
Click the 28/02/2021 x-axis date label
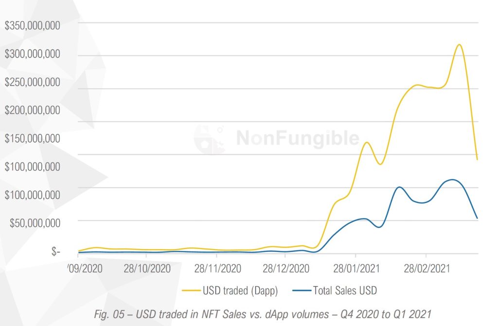point(427,268)
